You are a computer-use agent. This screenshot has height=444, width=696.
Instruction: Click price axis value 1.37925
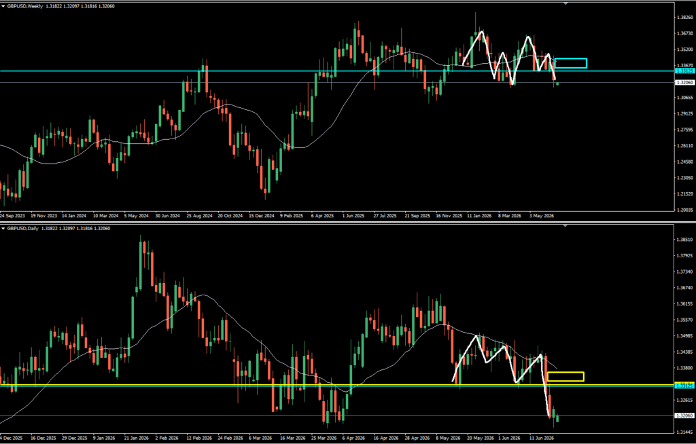click(x=685, y=255)
